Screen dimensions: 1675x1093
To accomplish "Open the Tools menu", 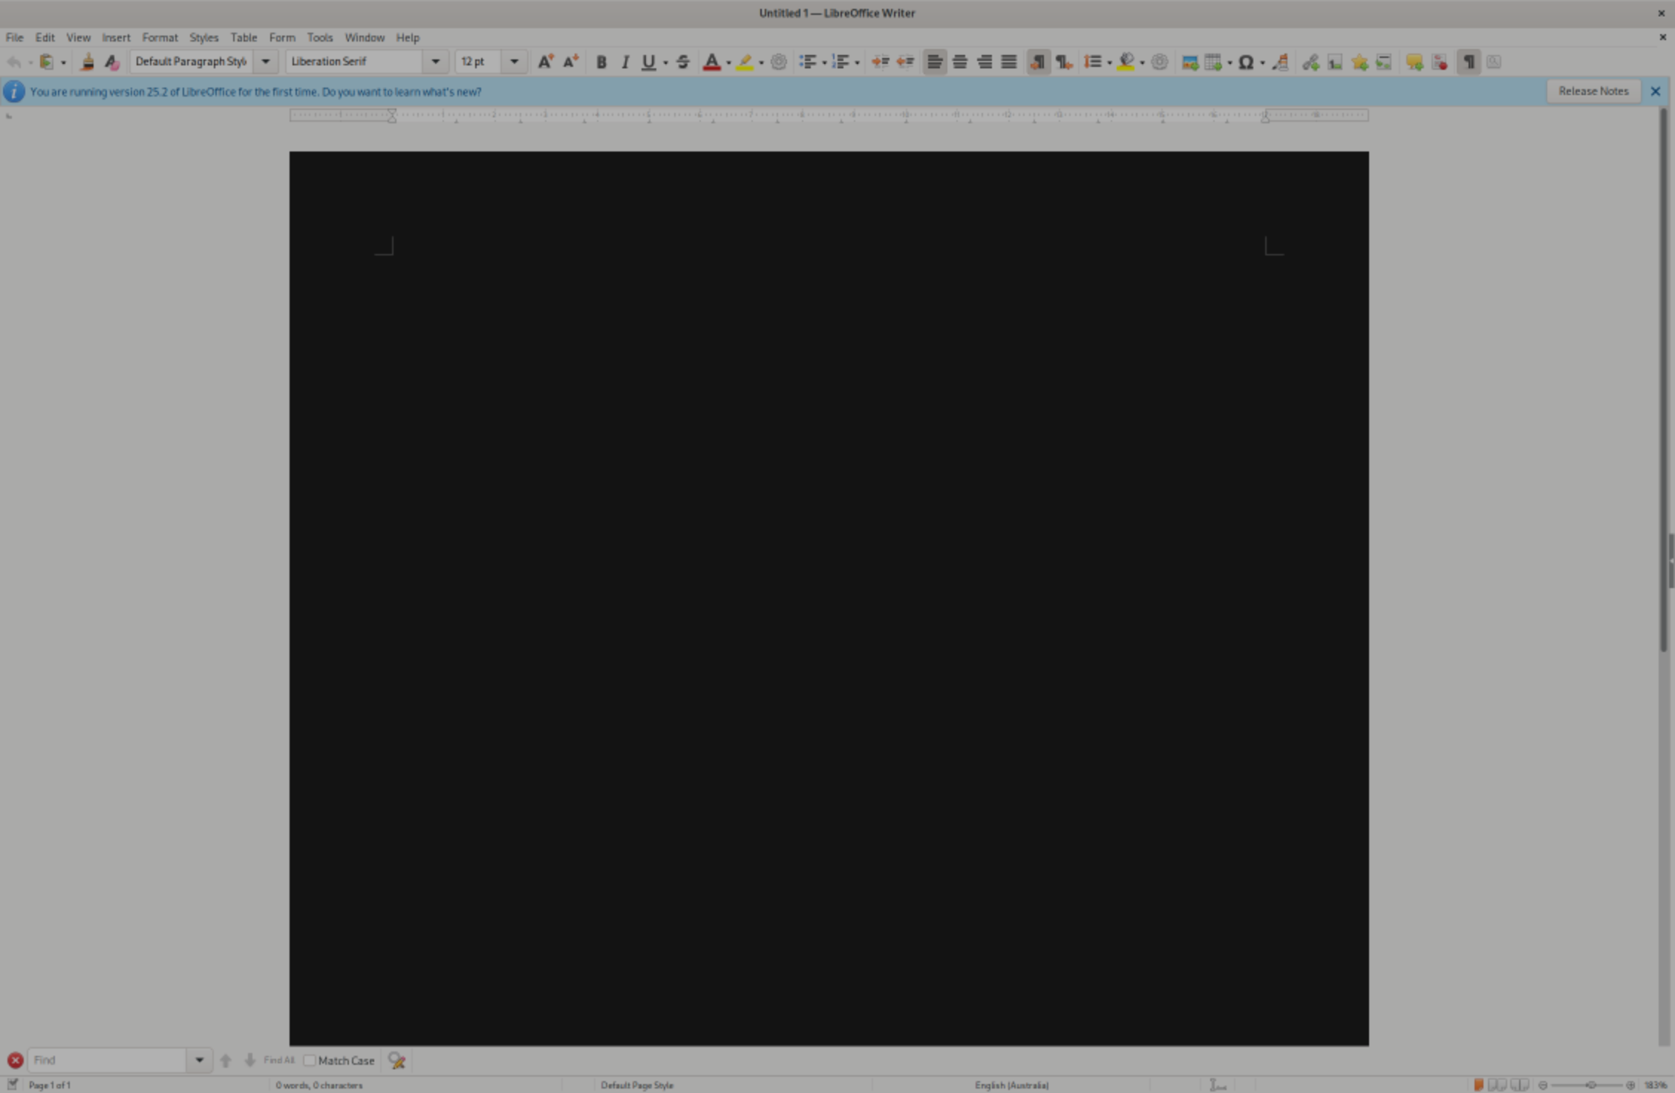I will coord(320,37).
